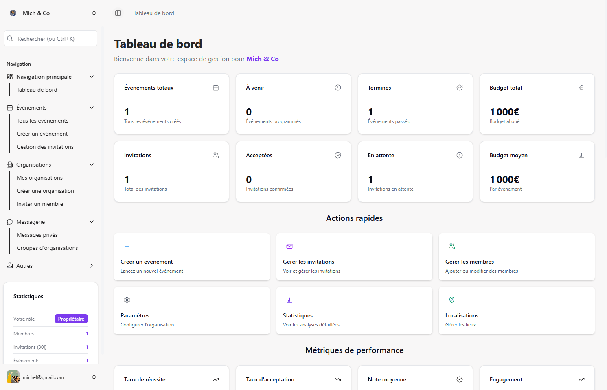Screen dimensions: 607x390
Task: Toggle the sidebar panel icon
Action: pyautogui.click(x=118, y=13)
